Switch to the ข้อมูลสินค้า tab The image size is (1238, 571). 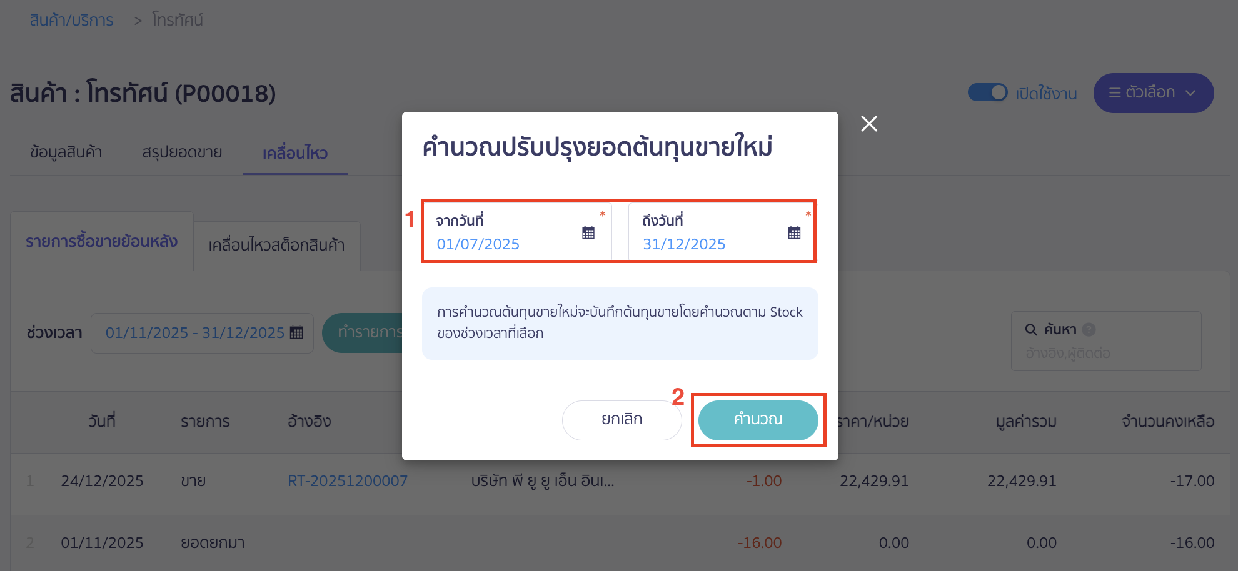[66, 152]
